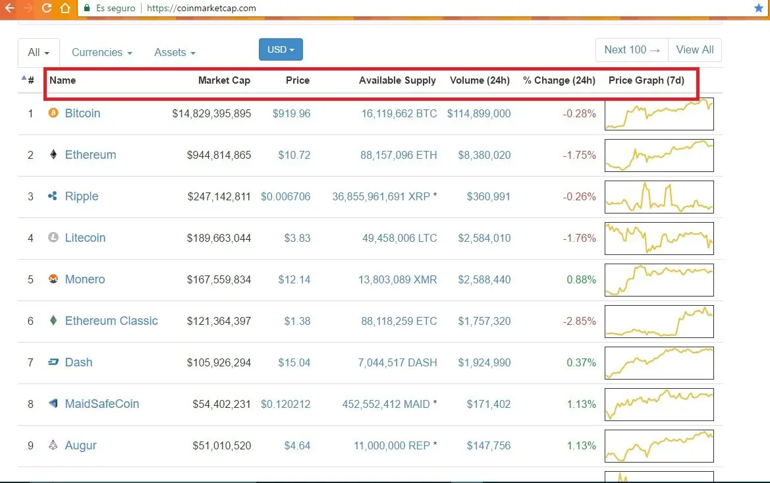Sort table by Name column header

pyautogui.click(x=63, y=80)
